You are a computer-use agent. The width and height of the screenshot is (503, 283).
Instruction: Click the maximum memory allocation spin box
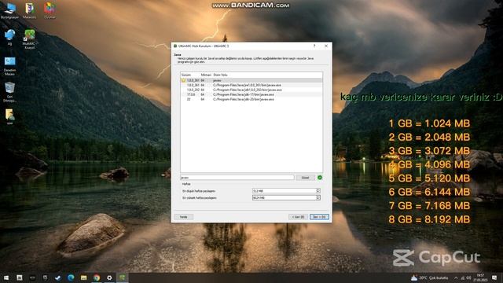pyautogui.click(x=286, y=197)
